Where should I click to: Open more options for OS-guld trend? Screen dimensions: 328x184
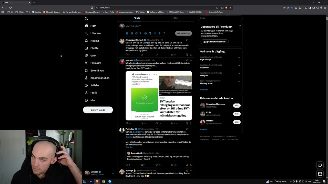(239, 73)
